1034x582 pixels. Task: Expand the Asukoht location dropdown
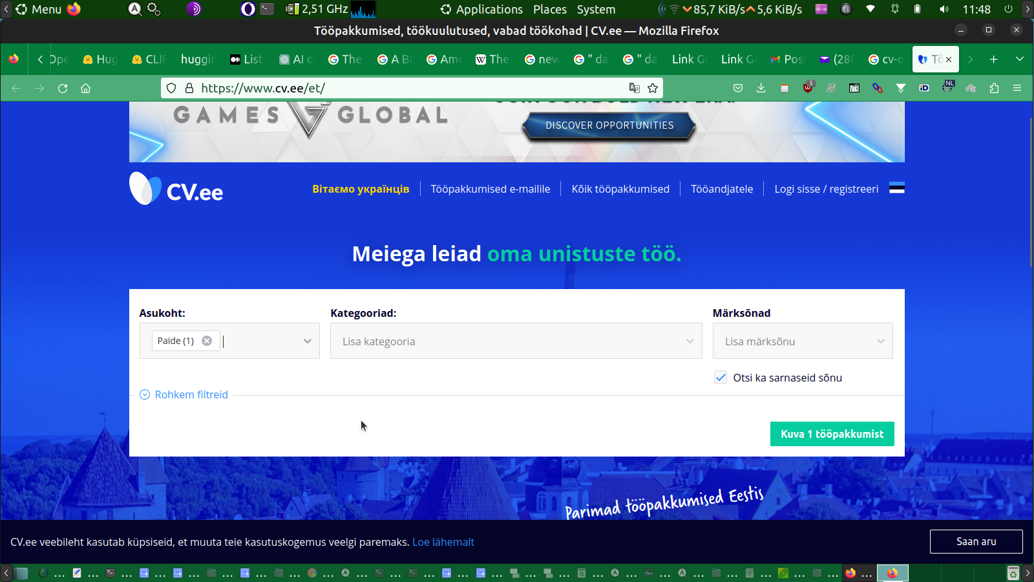click(308, 341)
